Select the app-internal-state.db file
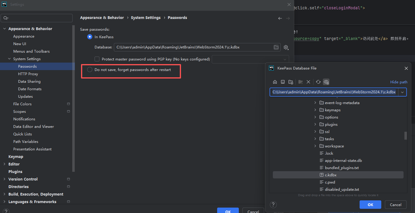This screenshot has height=213, width=415. pyautogui.click(x=343, y=160)
